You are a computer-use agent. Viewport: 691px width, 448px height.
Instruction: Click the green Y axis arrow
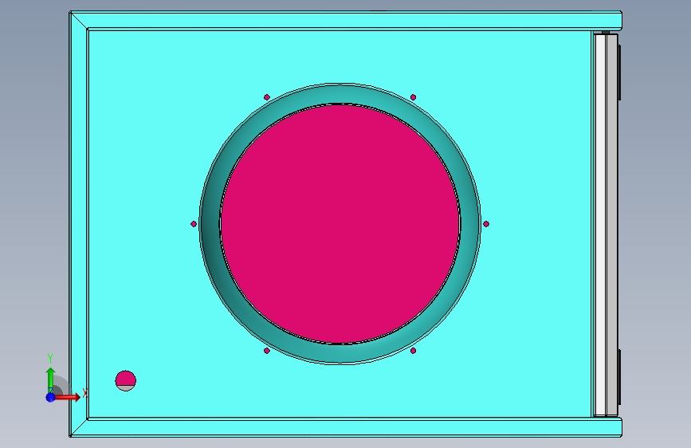[x=51, y=379]
